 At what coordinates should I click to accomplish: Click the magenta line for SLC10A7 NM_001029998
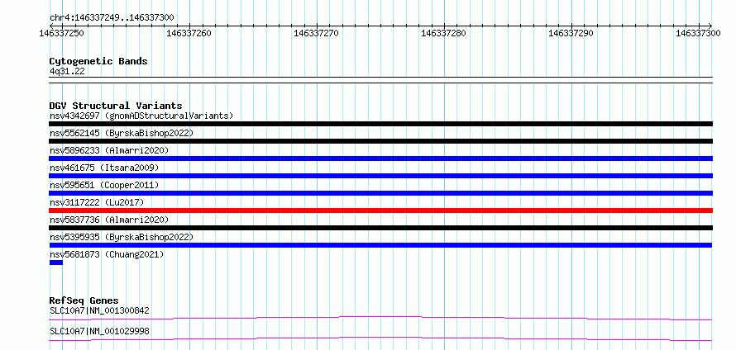pyautogui.click(x=380, y=339)
